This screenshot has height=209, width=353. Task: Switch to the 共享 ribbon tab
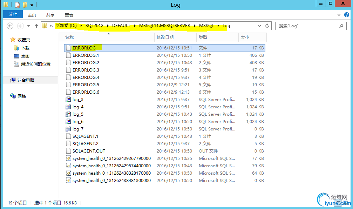coord(50,15)
